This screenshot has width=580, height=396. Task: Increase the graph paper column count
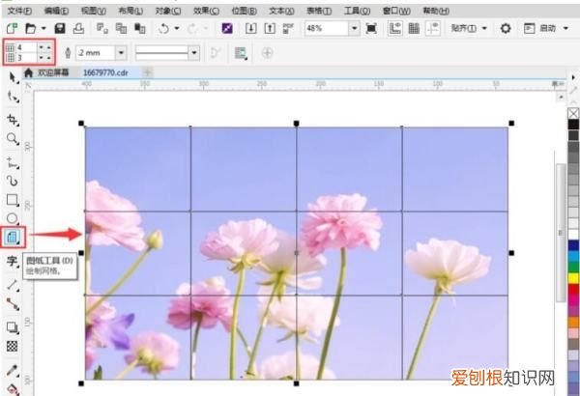(49, 47)
